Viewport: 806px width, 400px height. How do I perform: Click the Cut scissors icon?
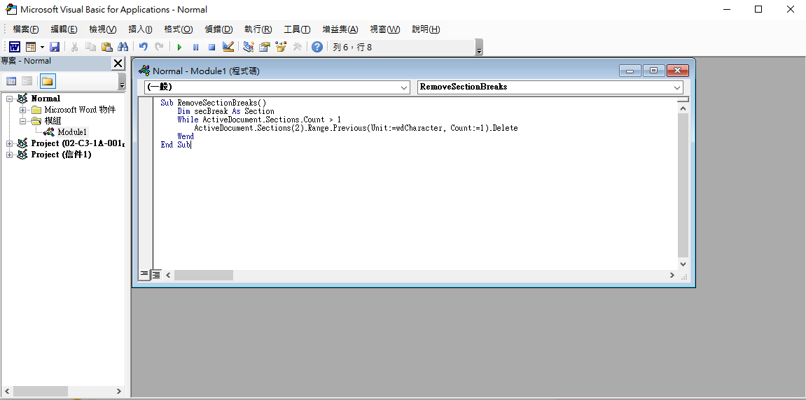coord(74,48)
